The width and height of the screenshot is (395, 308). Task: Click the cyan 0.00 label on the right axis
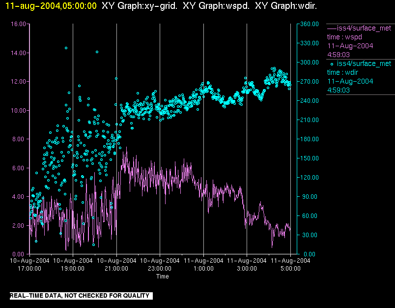pyautogui.click(x=310, y=254)
